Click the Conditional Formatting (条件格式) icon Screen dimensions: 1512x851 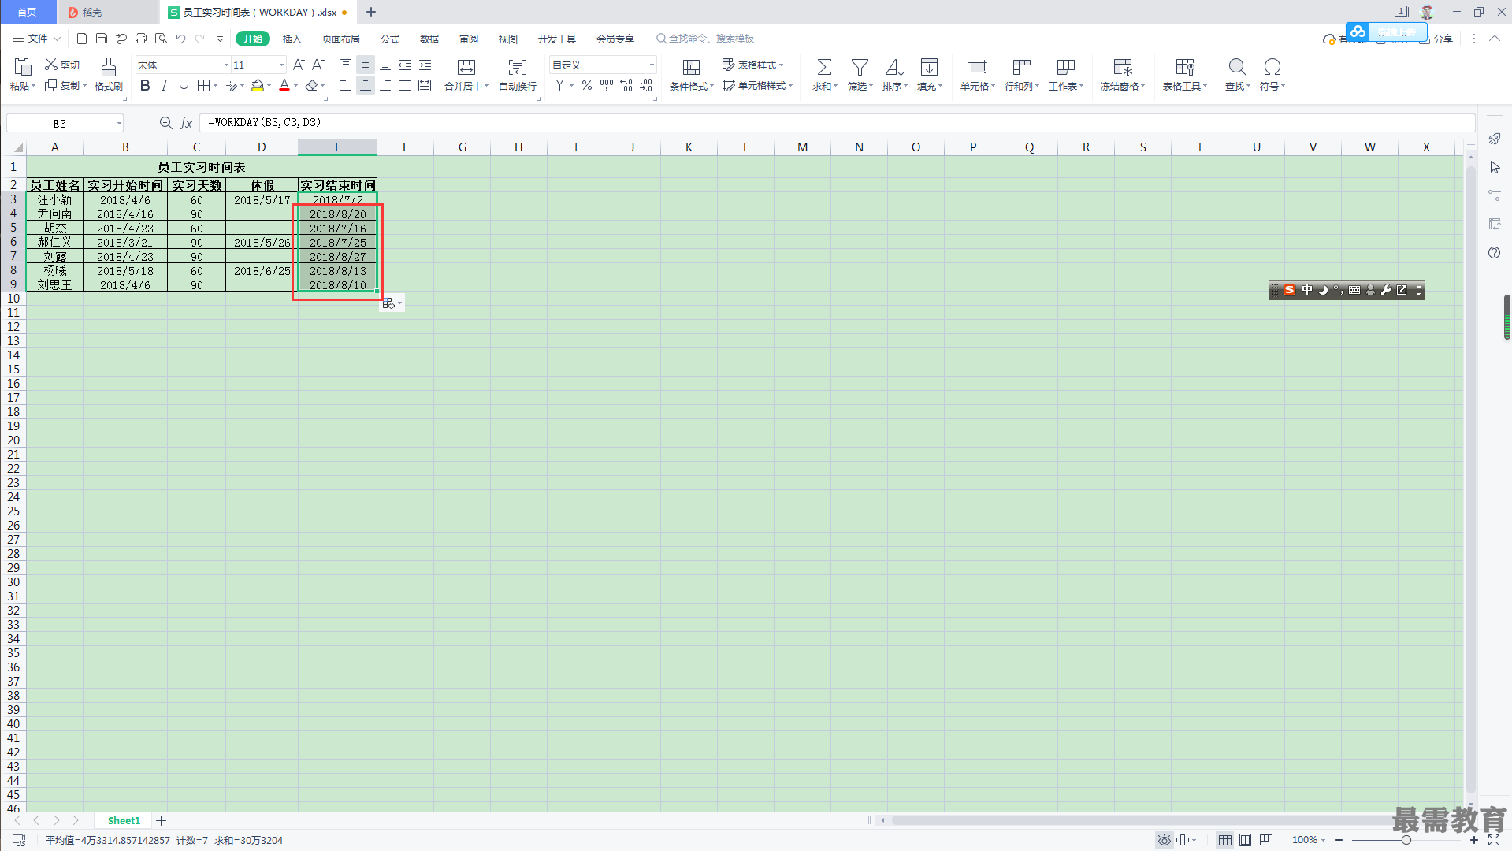pos(691,67)
